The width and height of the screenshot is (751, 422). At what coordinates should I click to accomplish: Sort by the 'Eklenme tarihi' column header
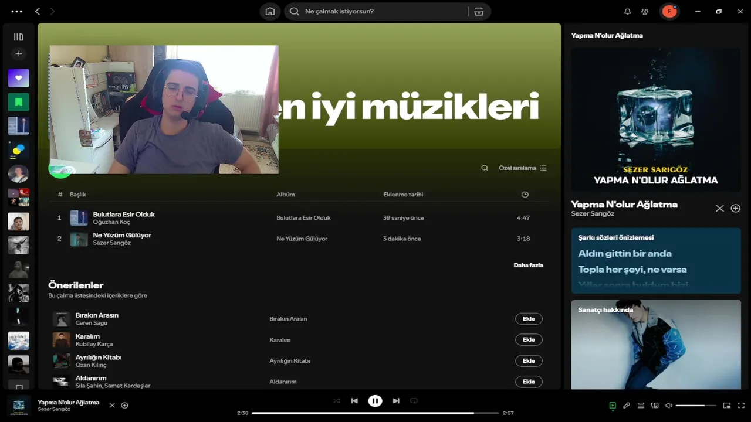tap(403, 195)
